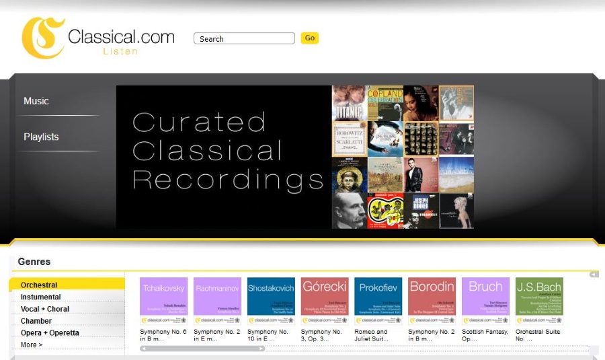Select the Chamber genre
605x360 pixels.
[36, 320]
